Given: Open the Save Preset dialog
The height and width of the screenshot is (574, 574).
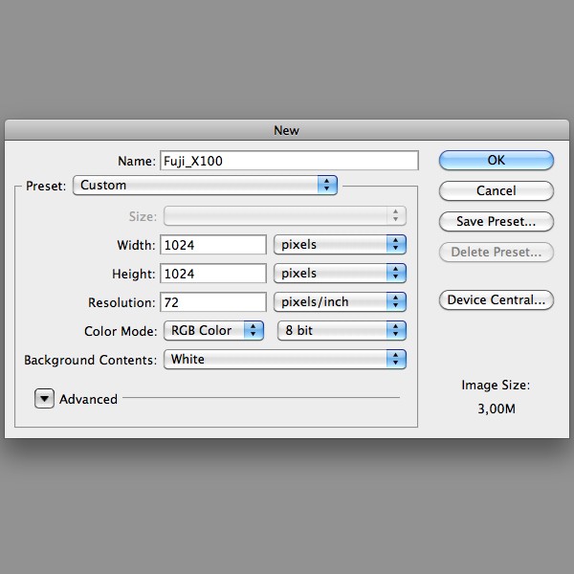Looking at the screenshot, I should pos(496,222).
